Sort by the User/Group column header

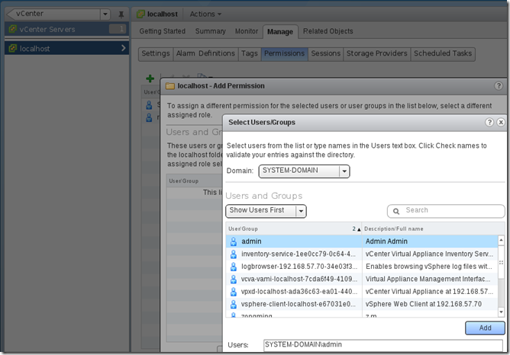(x=294, y=229)
